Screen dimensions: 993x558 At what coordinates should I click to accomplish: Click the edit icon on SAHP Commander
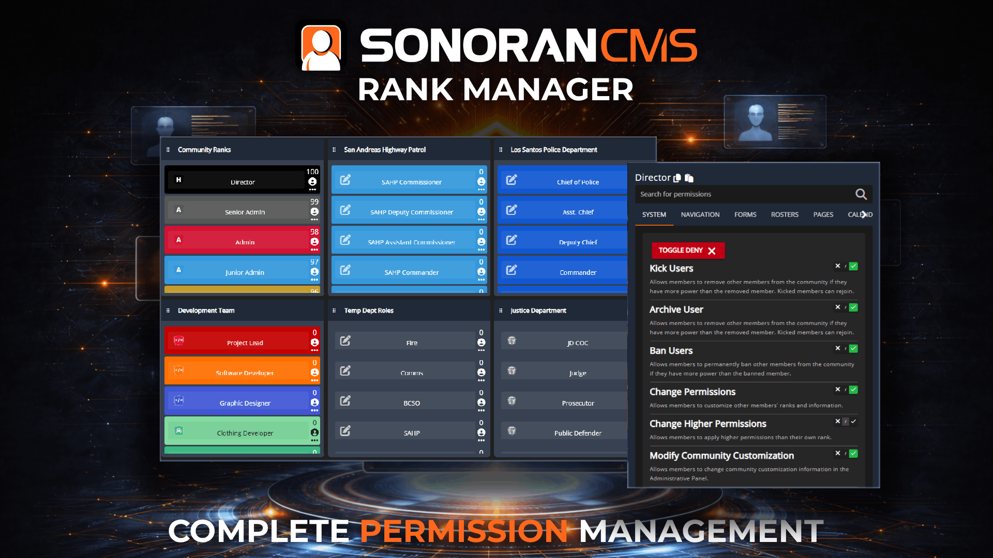pyautogui.click(x=345, y=270)
